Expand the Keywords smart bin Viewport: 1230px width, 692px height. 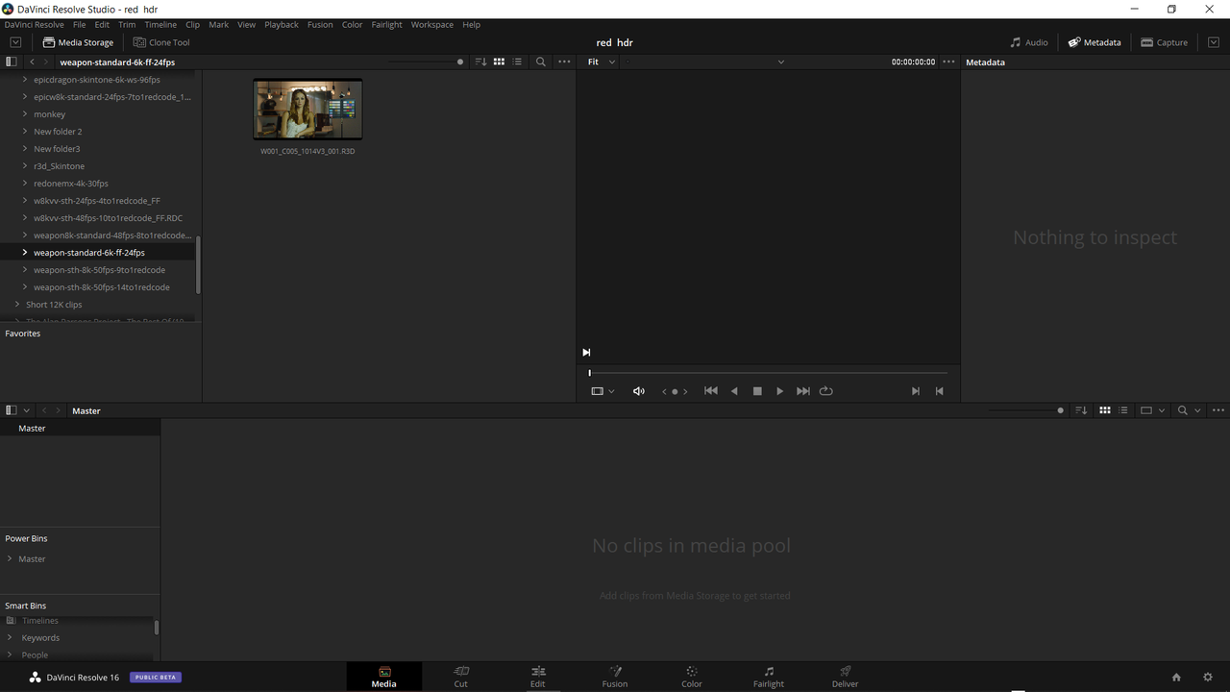[10, 637]
